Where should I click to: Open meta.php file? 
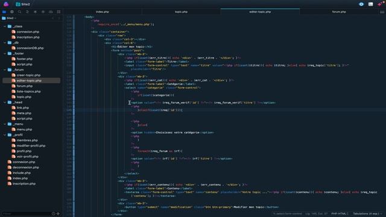click(x=24, y=113)
